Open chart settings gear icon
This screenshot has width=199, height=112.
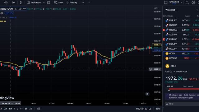[193, 2]
